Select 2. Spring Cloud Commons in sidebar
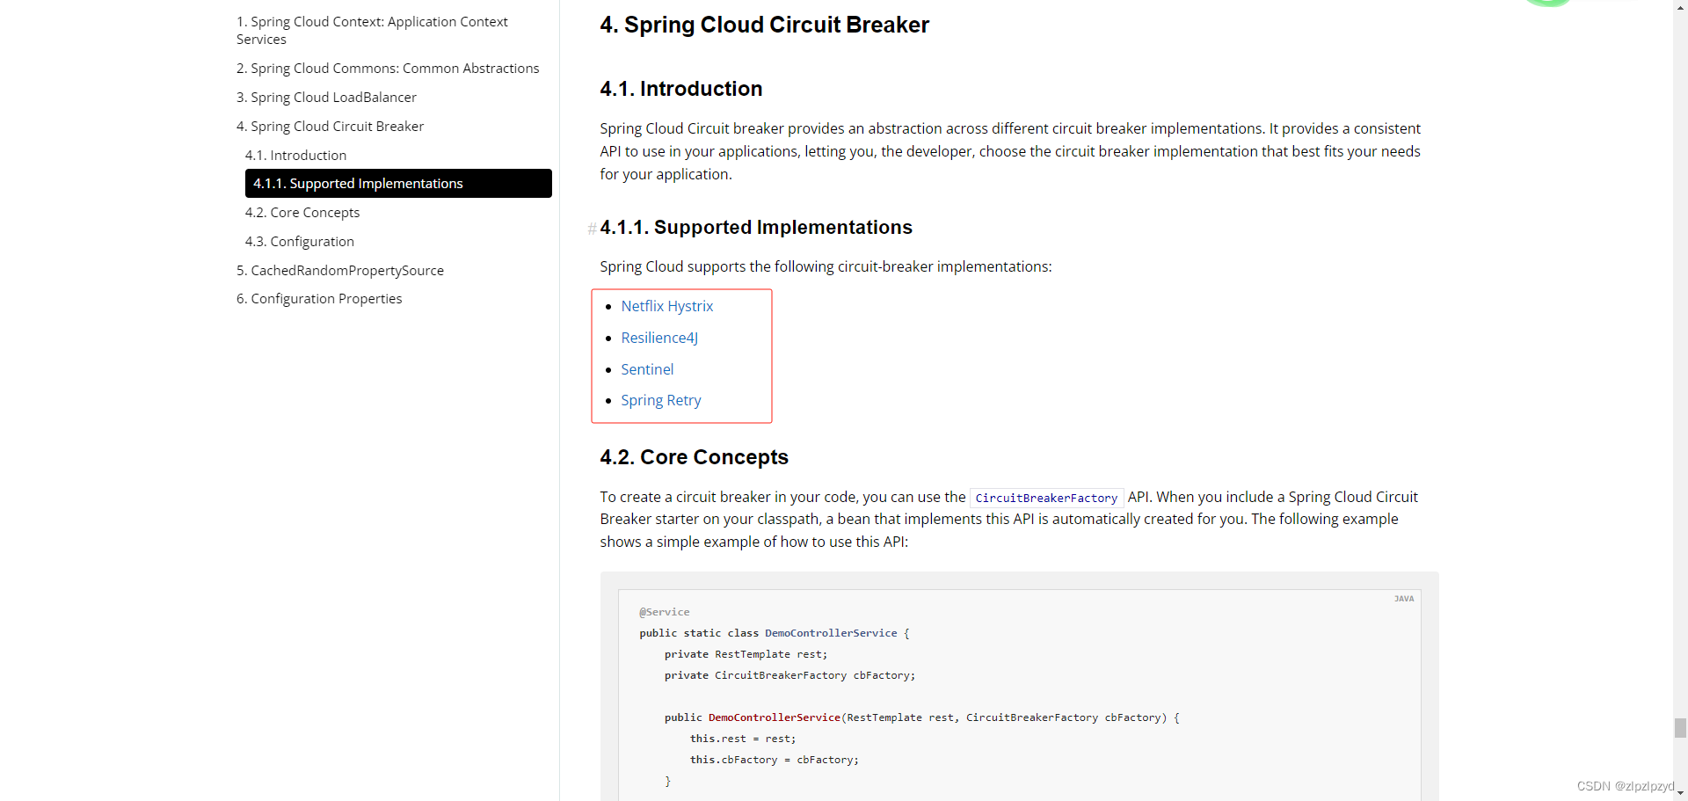The height and width of the screenshot is (801, 1688). 388,68
